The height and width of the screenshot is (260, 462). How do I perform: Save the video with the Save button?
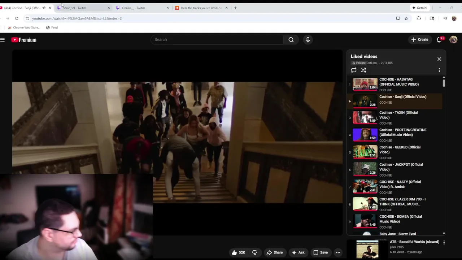click(x=321, y=253)
